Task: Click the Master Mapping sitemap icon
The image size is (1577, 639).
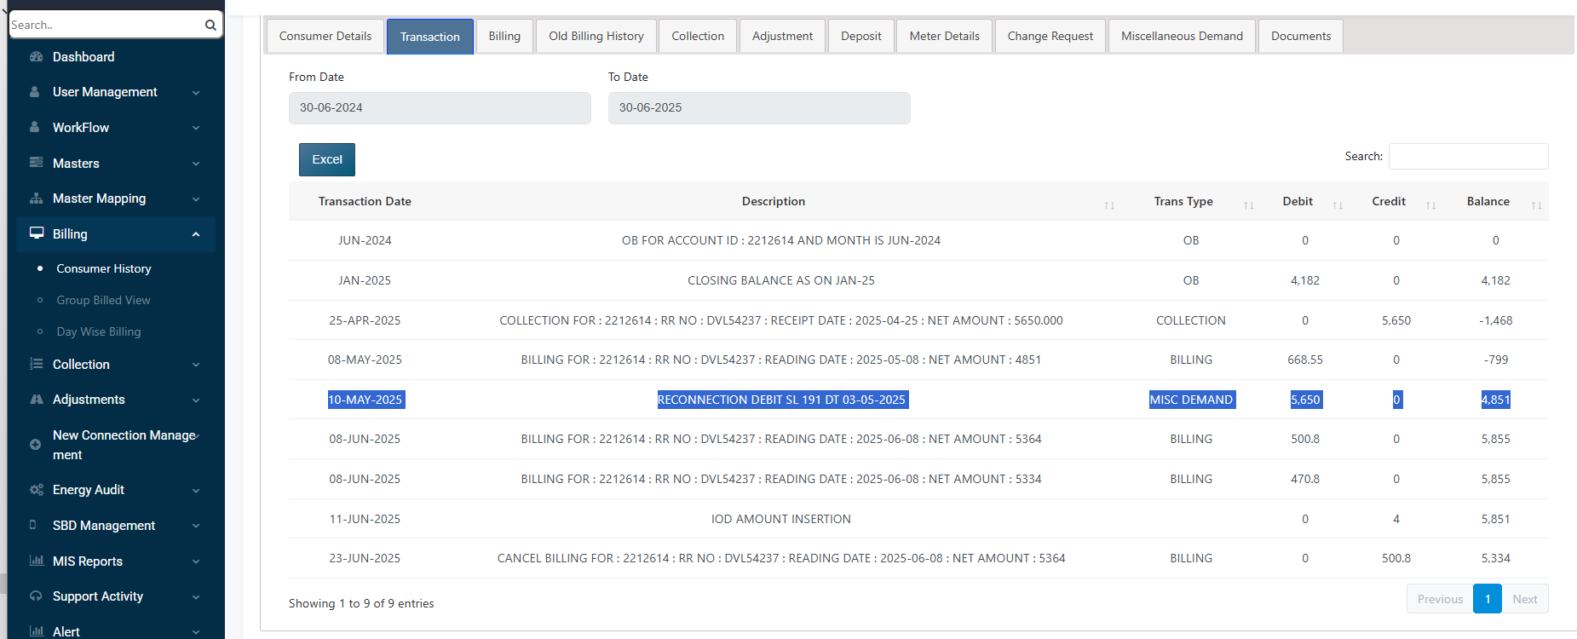Action: 36,199
